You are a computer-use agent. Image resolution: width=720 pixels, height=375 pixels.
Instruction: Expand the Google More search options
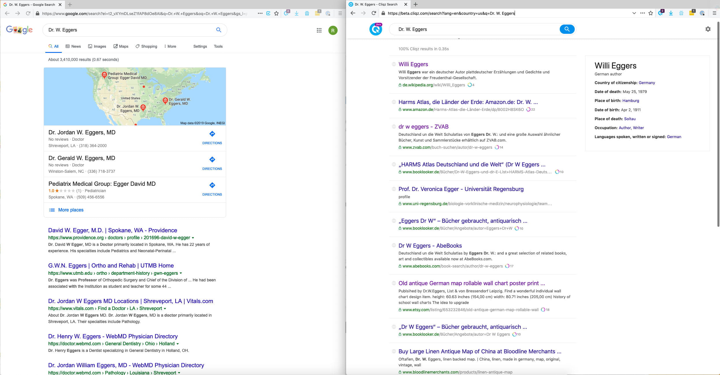(x=170, y=46)
